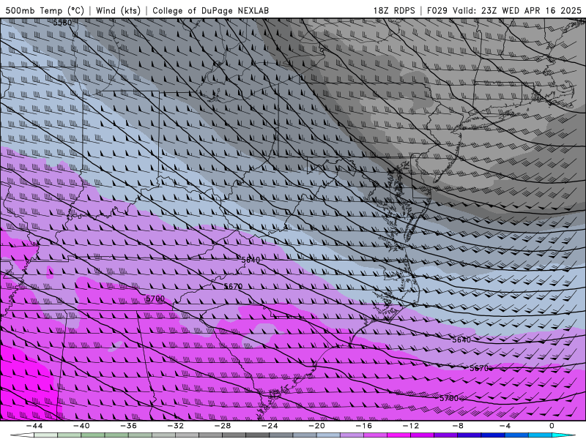Click the '-28' color scale label
This screenshot has width=586, height=439.
223,426
